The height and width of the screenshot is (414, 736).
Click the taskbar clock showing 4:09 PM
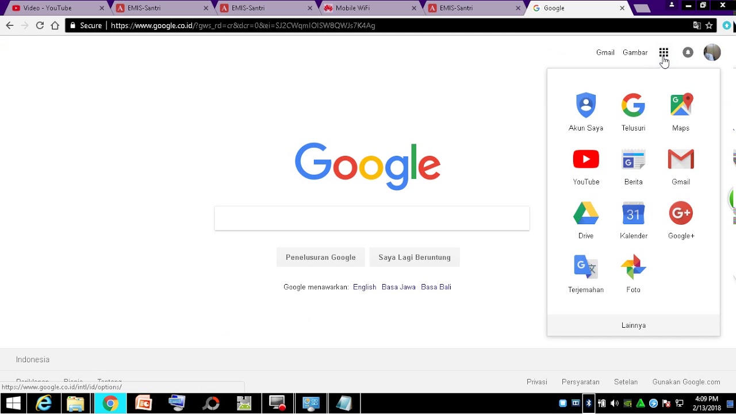coord(706,403)
